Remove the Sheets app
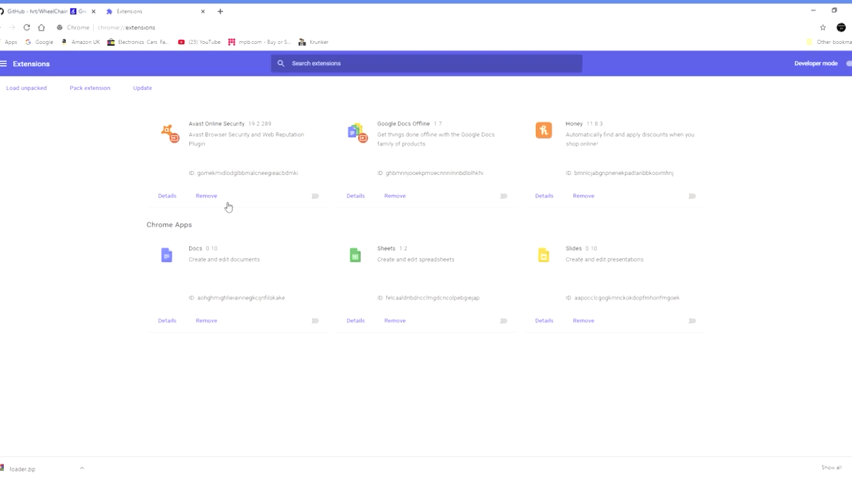 coord(395,321)
